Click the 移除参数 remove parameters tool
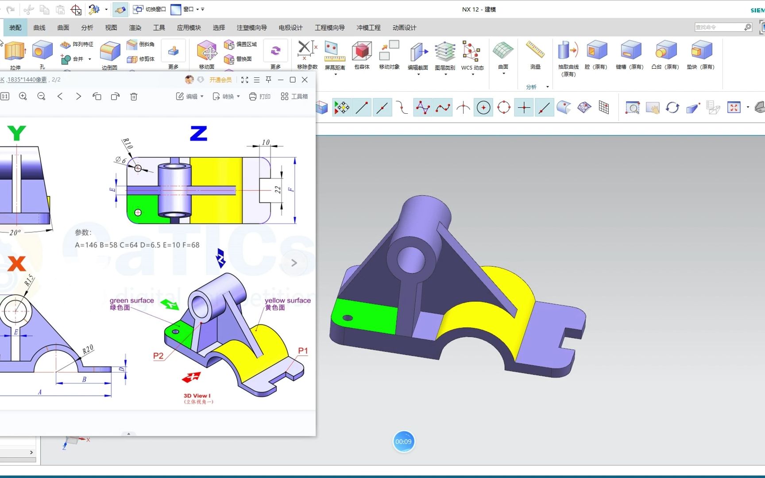Screen dimensions: 765x478 point(307,54)
